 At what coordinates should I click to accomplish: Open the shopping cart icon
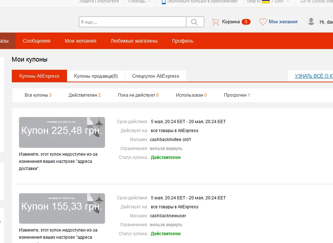[x=215, y=21]
